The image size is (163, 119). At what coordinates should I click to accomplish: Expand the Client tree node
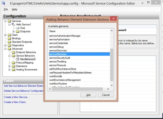pos(5,35)
